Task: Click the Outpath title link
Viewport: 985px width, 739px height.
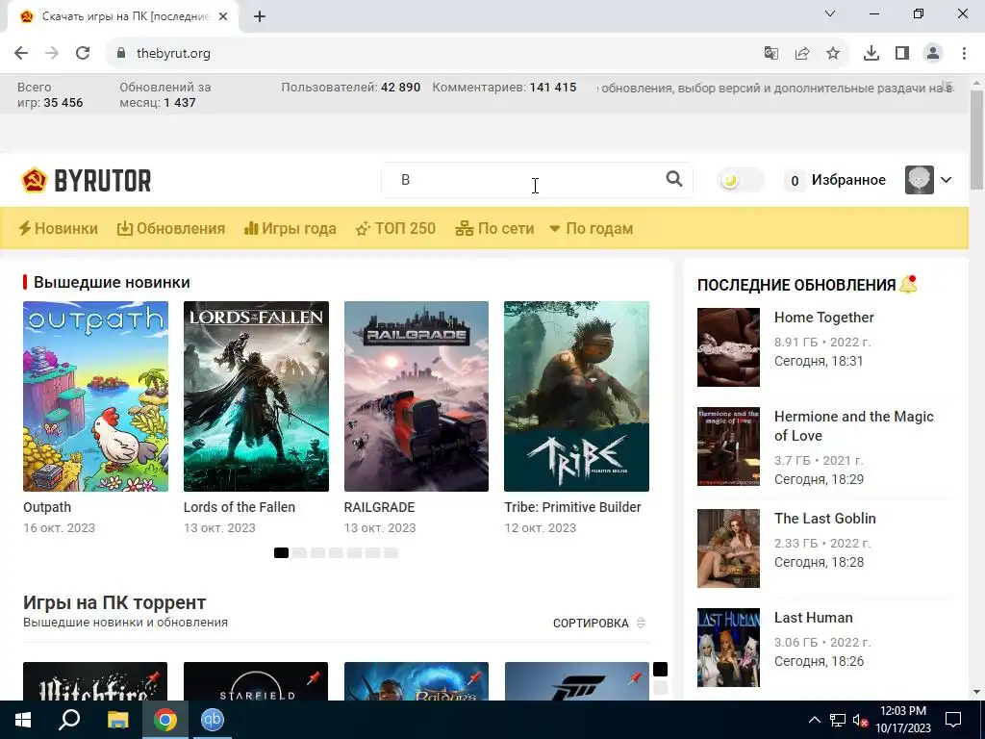Action: tap(47, 507)
